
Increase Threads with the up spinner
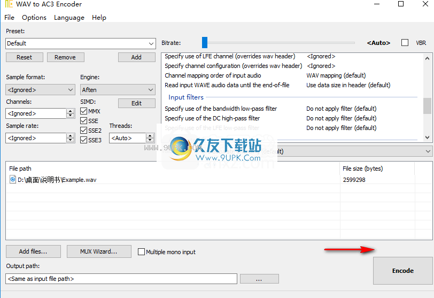(150, 135)
